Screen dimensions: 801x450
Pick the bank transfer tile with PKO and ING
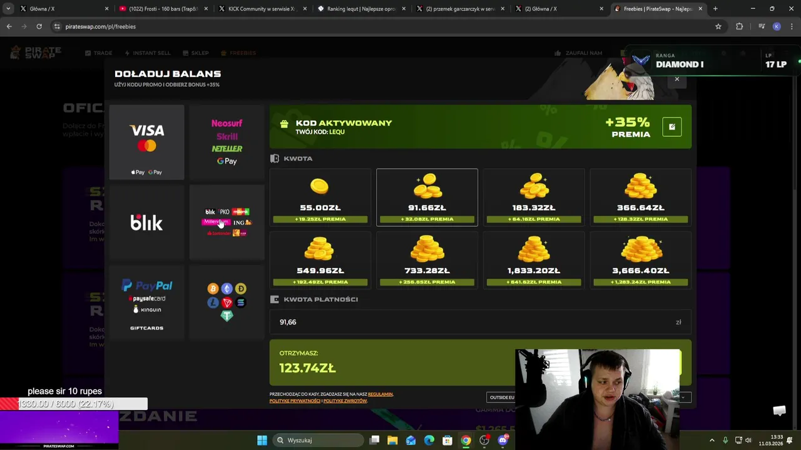click(x=227, y=222)
